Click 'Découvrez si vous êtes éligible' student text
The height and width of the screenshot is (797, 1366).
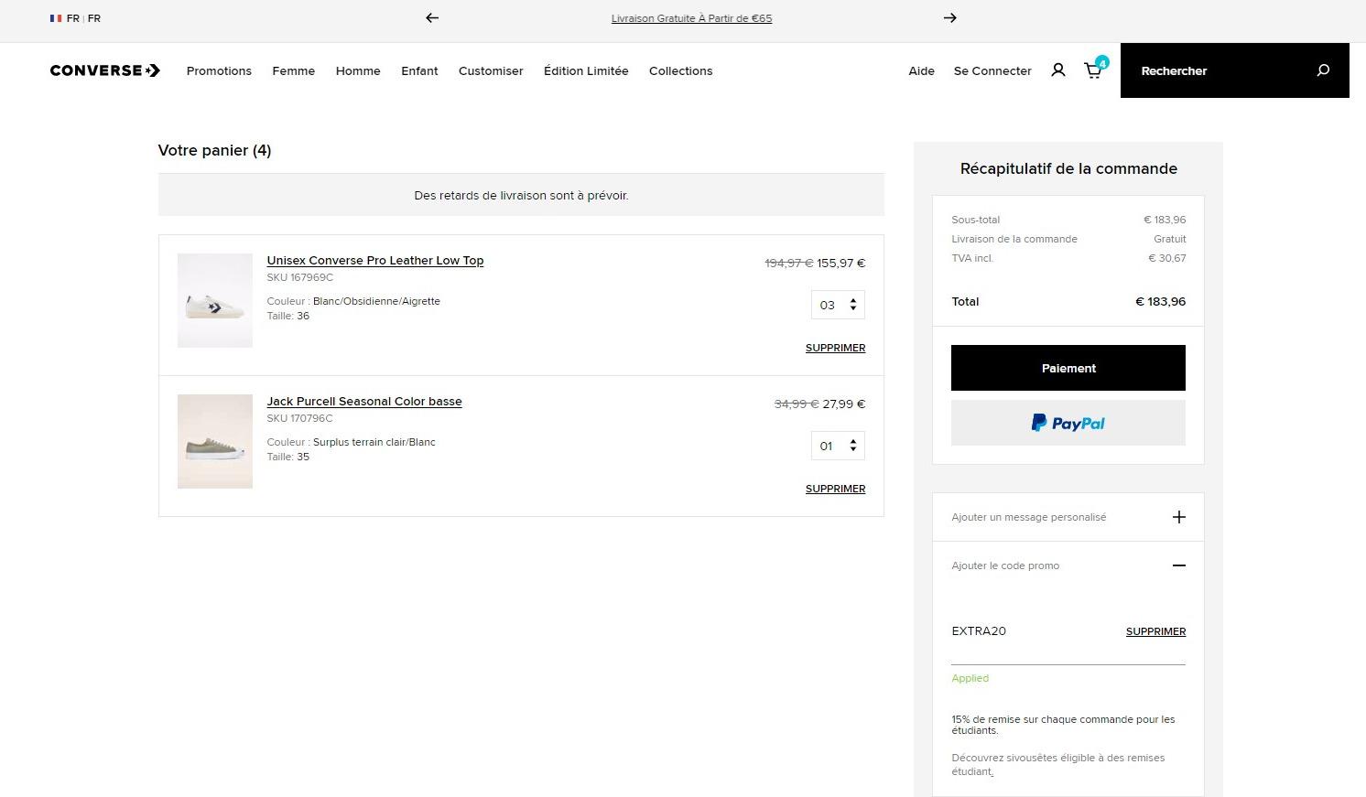1057,764
